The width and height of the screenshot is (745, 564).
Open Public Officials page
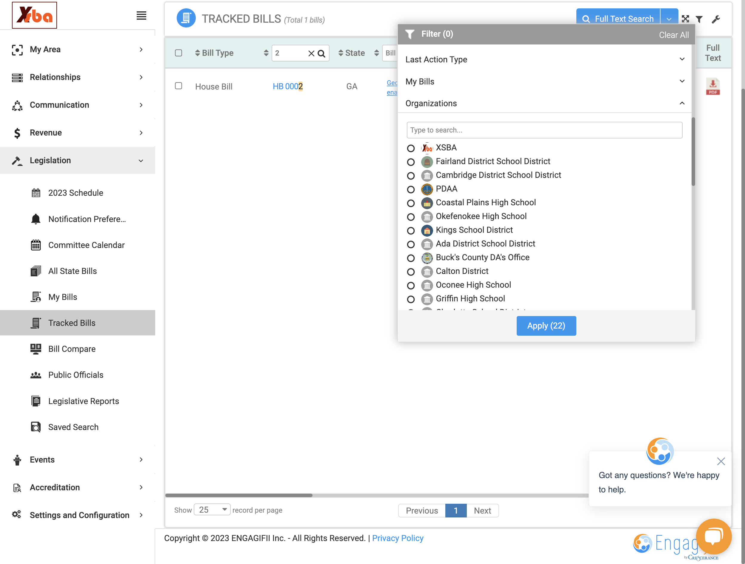coord(76,375)
